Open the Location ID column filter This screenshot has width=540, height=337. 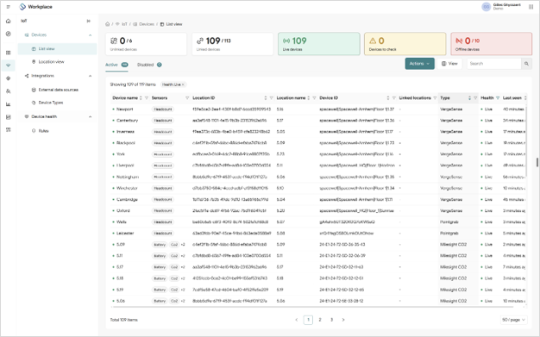tap(272, 98)
